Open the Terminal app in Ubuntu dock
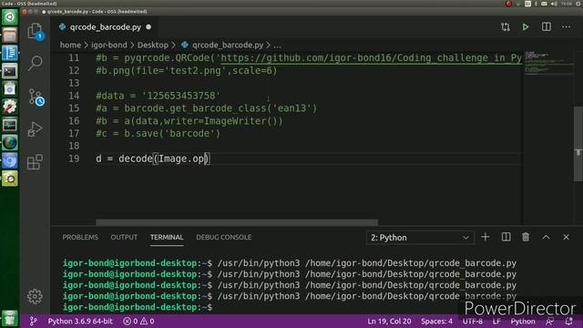Screen dimensions: 583x328 (10, 71)
